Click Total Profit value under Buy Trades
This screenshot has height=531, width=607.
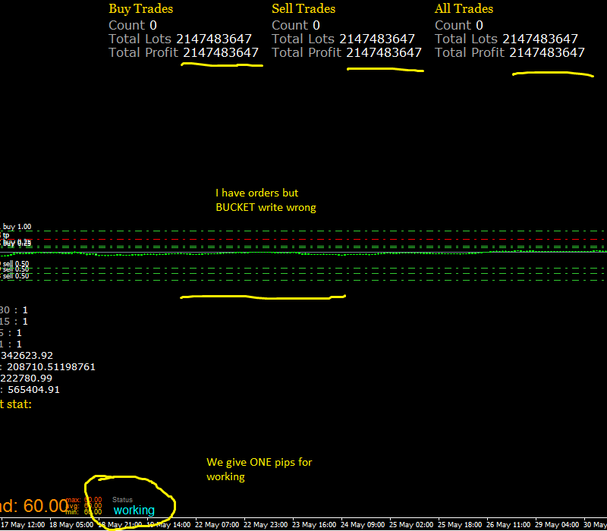tap(221, 52)
